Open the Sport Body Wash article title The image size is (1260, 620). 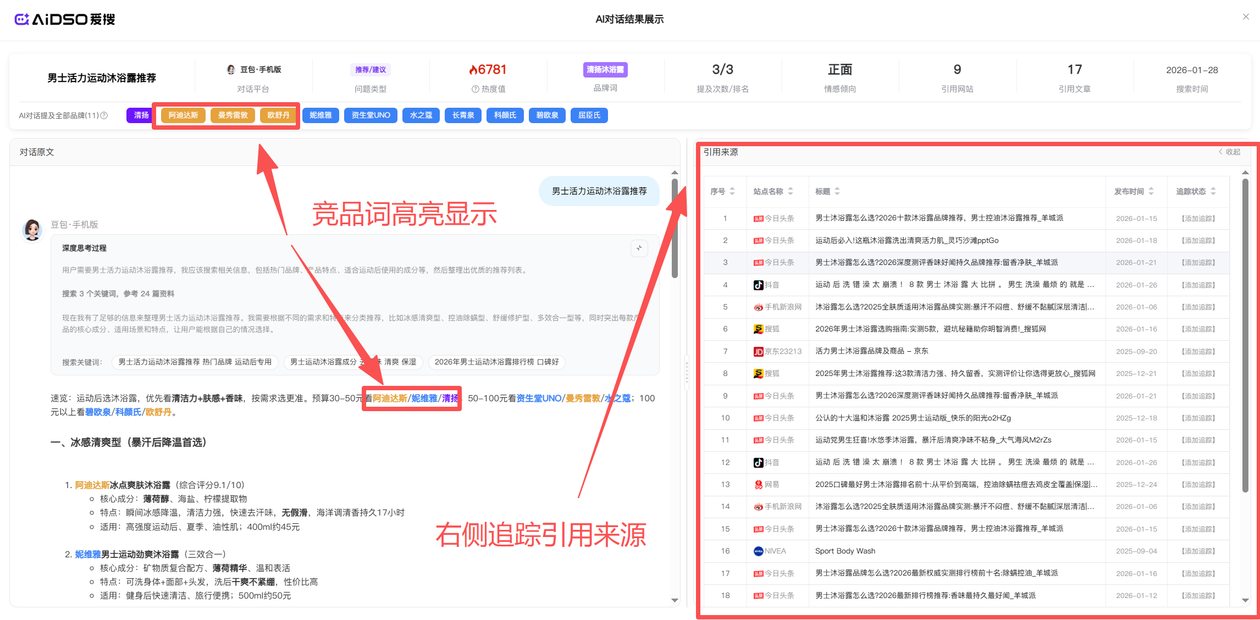coord(845,551)
